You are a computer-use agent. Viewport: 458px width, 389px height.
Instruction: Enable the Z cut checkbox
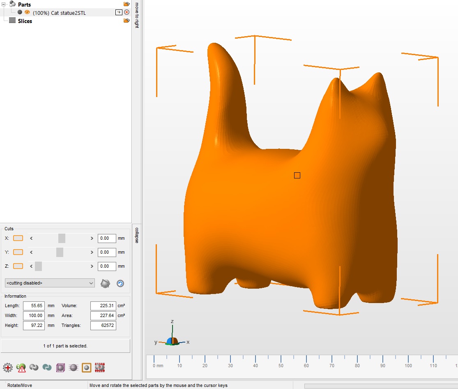point(17,266)
